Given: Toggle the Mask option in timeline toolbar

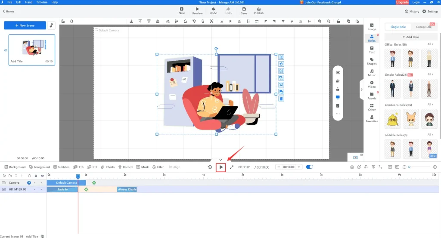Looking at the screenshot, I should tap(142, 167).
